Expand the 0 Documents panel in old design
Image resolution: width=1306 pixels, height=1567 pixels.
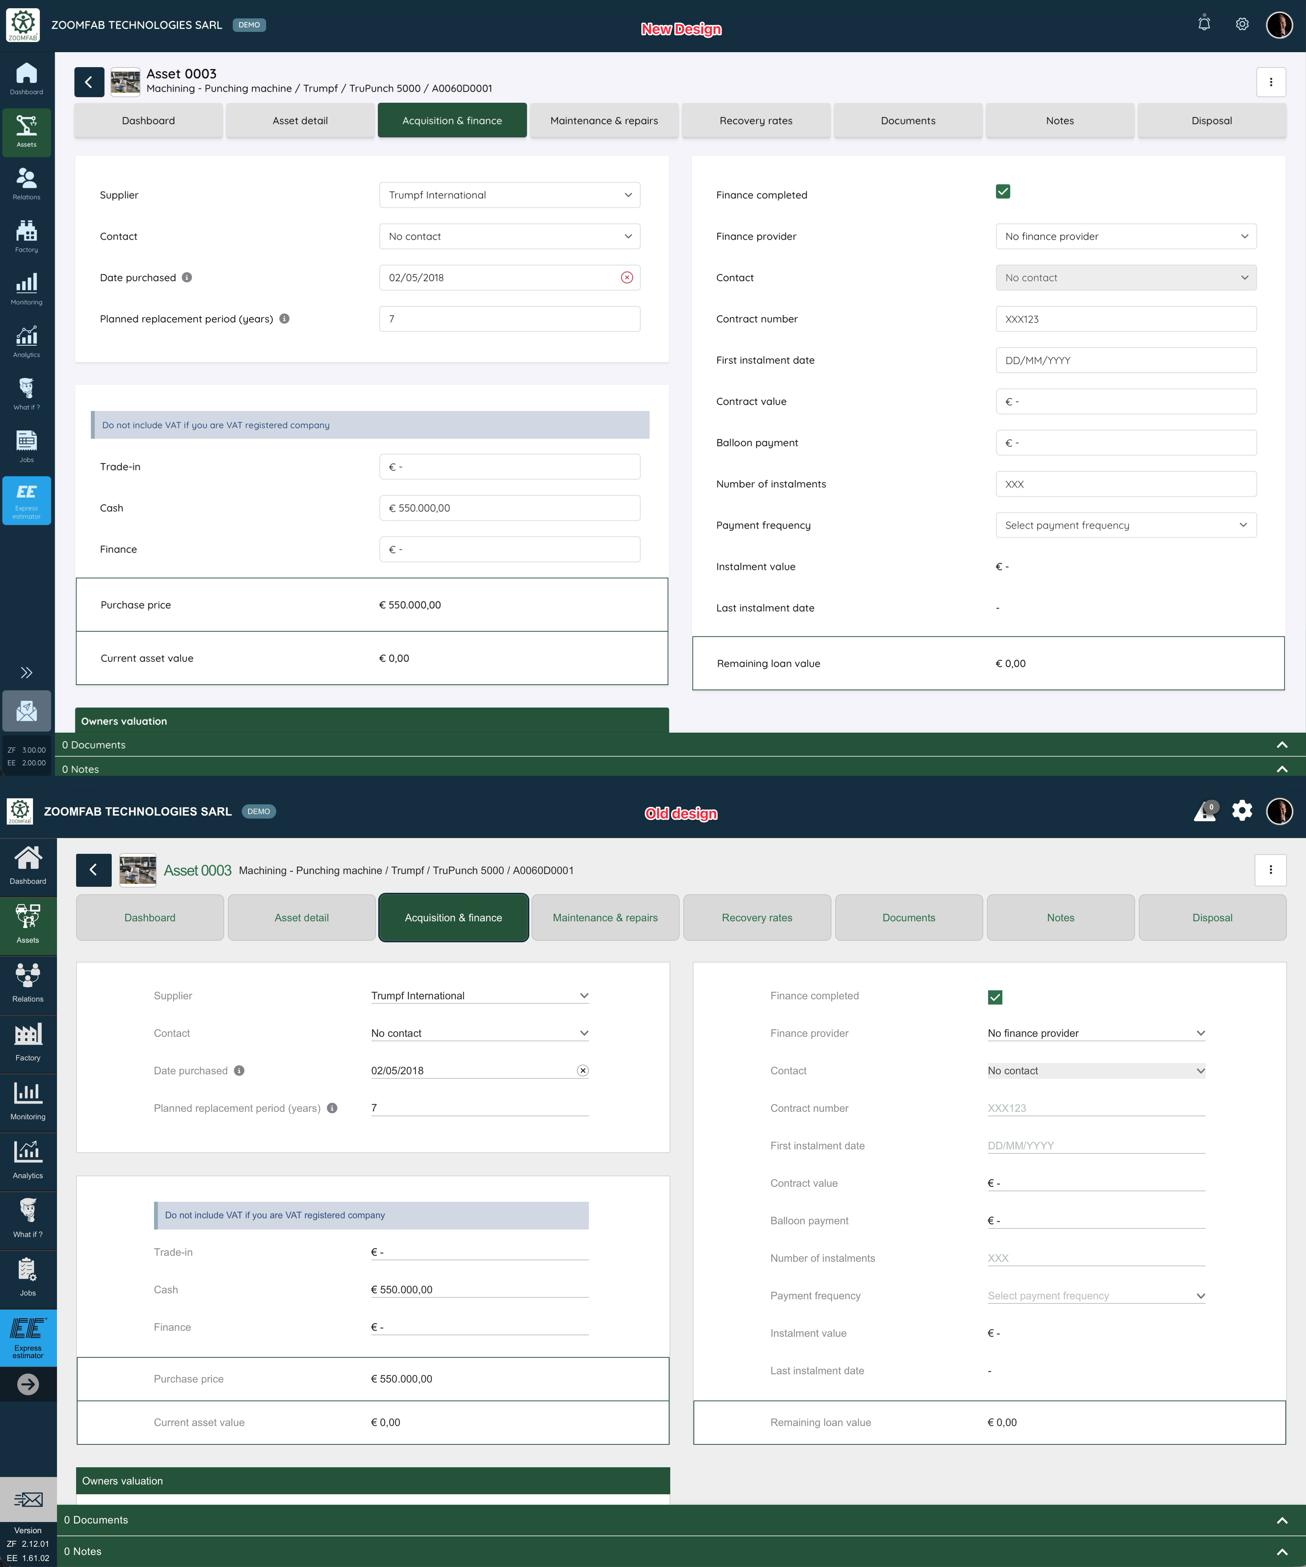(1281, 1520)
